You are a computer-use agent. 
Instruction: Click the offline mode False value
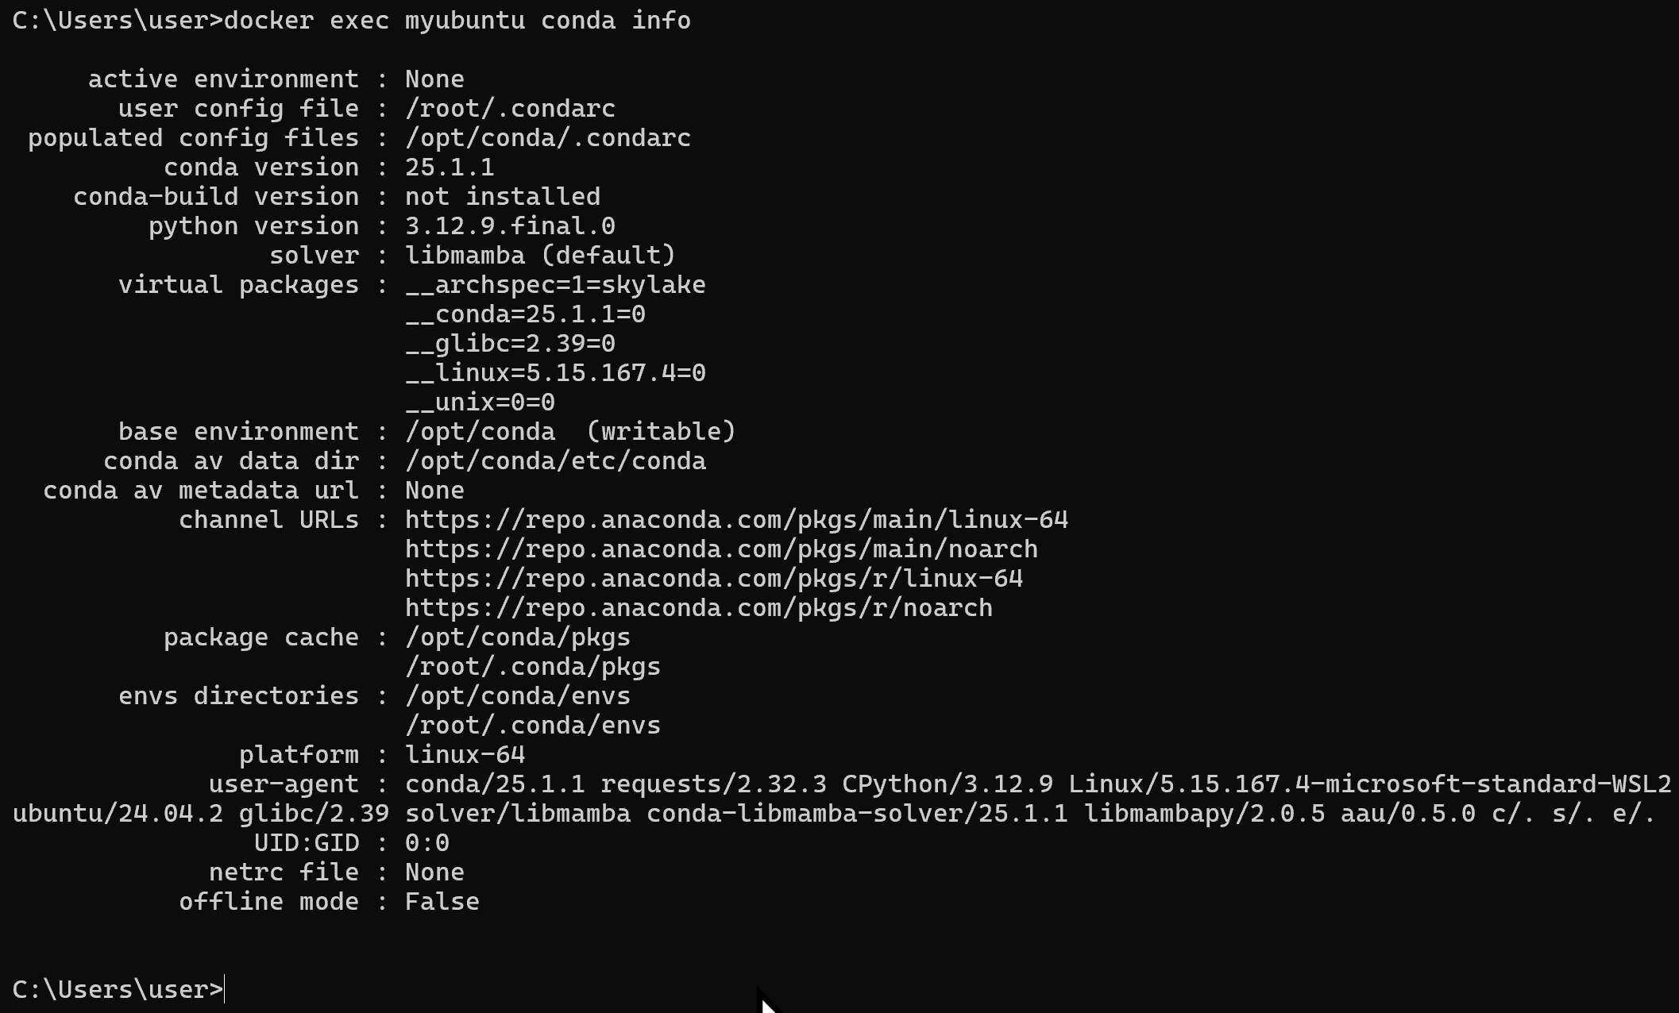tap(442, 902)
